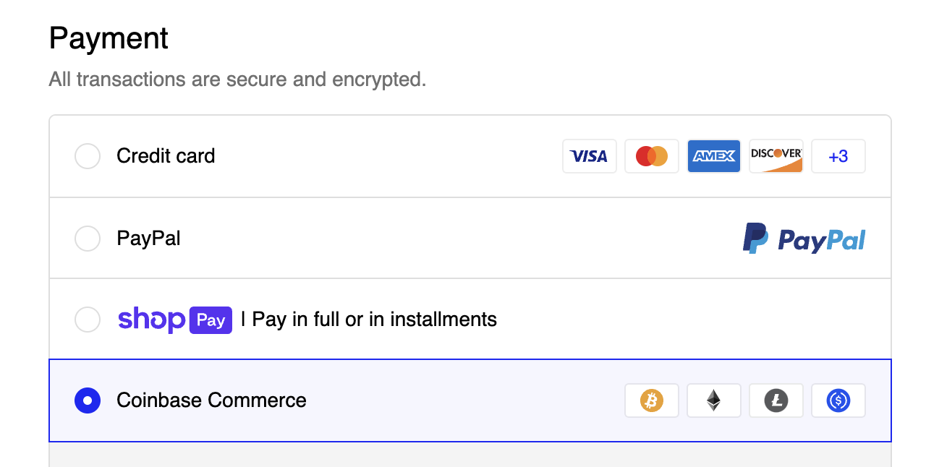Select the Credit card radio button
Image resolution: width=926 pixels, height=467 pixels.
tap(88, 156)
